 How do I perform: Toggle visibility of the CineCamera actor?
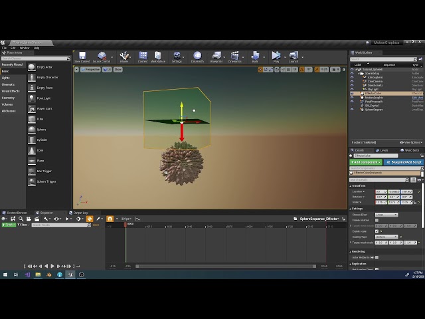click(352, 81)
